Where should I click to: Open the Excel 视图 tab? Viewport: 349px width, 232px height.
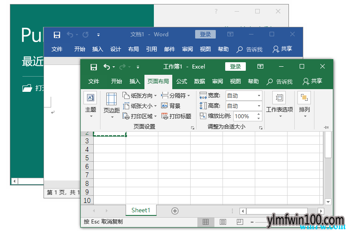pyautogui.click(x=235, y=82)
